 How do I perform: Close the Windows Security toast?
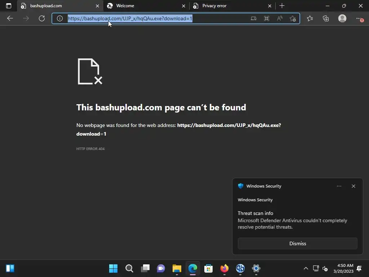pos(353,186)
